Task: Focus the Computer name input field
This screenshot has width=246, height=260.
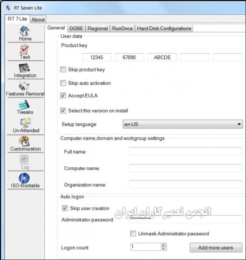Action: [186, 168]
